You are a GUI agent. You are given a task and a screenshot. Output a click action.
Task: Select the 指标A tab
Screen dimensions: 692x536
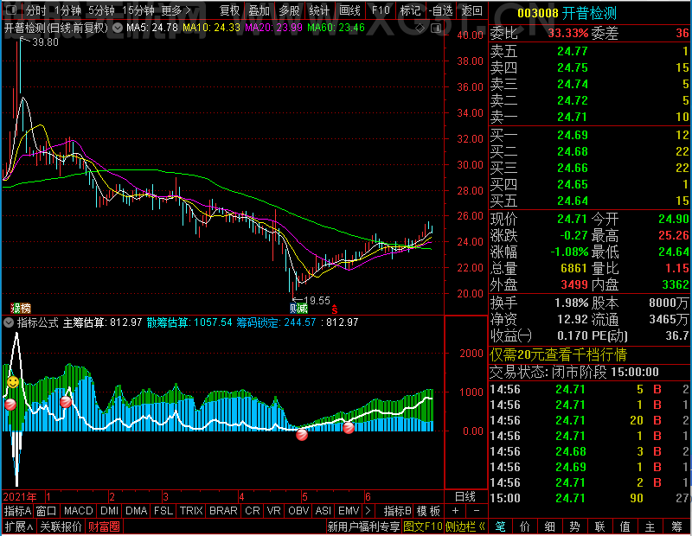pos(17,511)
